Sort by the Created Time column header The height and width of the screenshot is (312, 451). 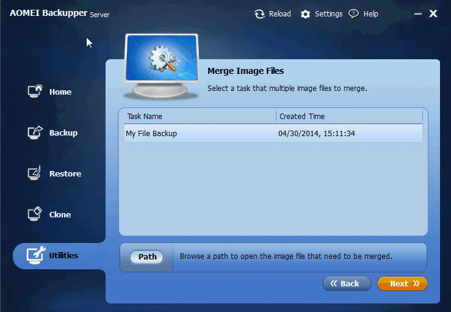(x=301, y=116)
